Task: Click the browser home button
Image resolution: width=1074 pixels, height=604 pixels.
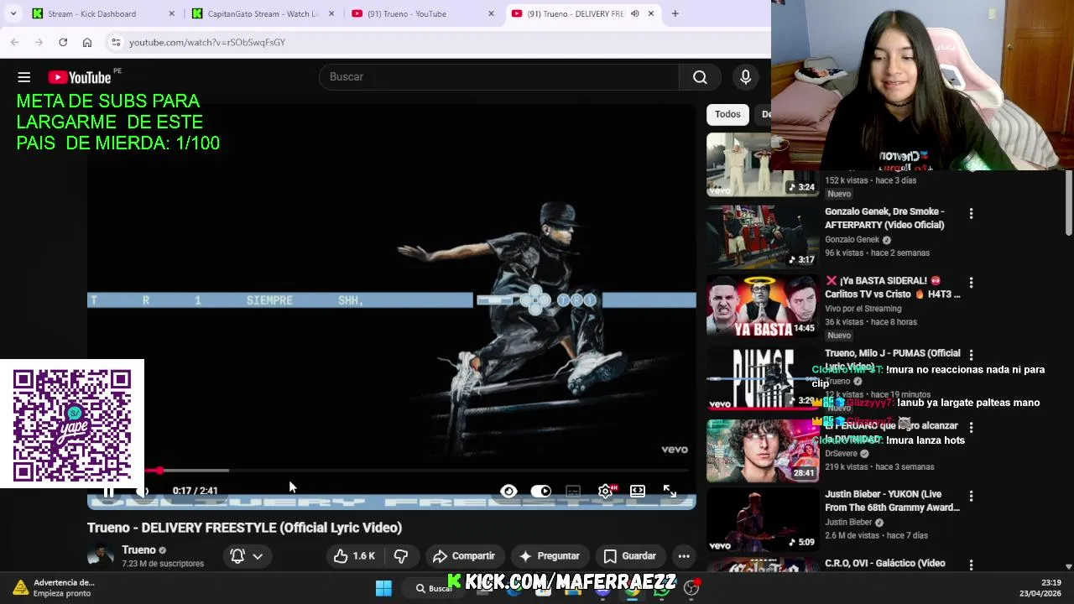Action: [x=87, y=42]
